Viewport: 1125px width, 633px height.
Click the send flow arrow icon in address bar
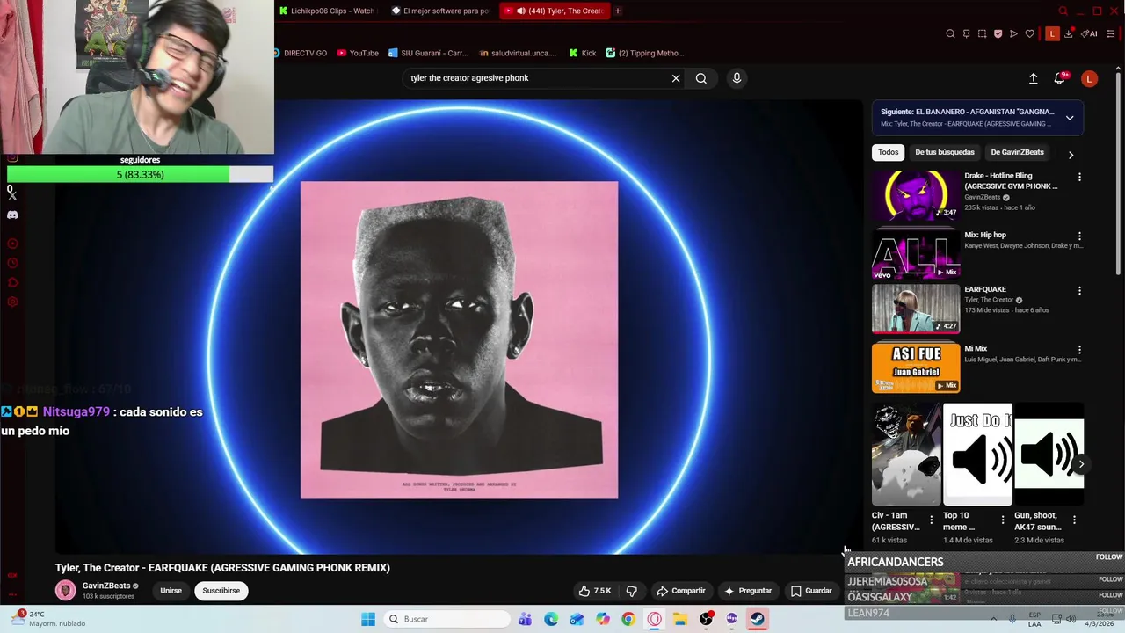[x=1013, y=33]
